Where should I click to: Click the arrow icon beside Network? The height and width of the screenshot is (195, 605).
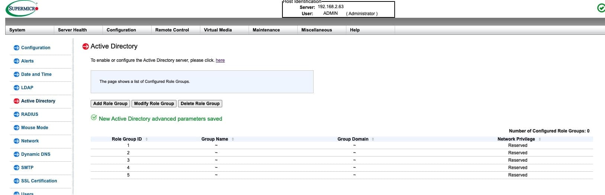pos(16,141)
